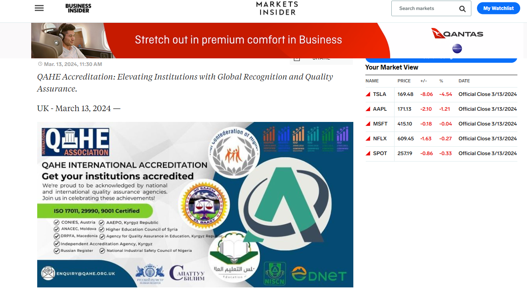Click the clock icon beside the date

[40, 64]
